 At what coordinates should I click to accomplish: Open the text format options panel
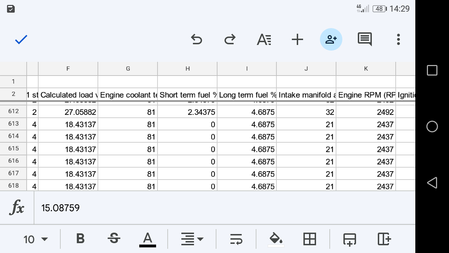(264, 39)
